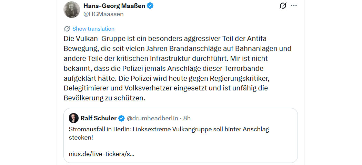Open the three-dot more options menu
The height and width of the screenshot is (165, 362).
294,6
